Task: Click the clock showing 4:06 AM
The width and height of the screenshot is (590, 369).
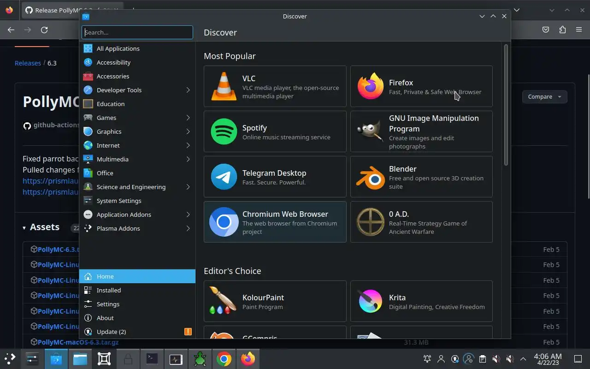Action: (x=548, y=359)
